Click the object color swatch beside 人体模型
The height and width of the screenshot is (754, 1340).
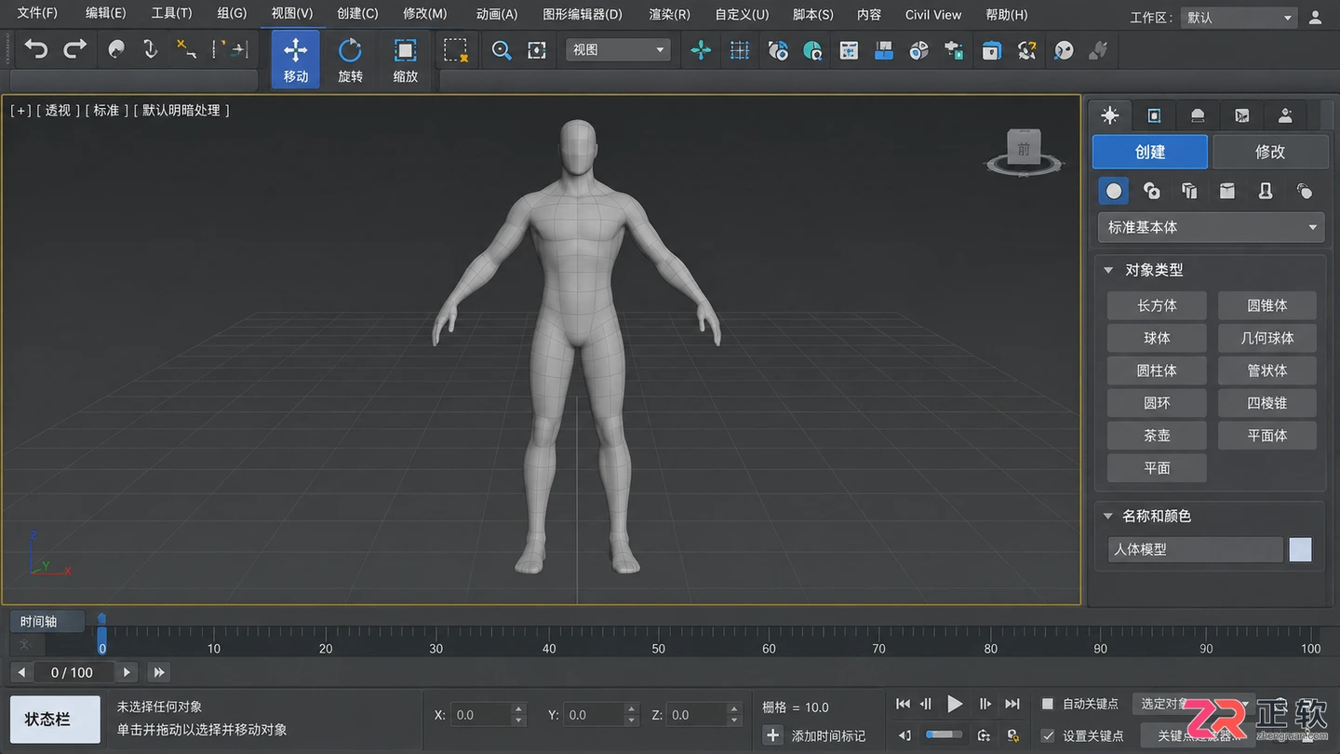[1300, 549]
